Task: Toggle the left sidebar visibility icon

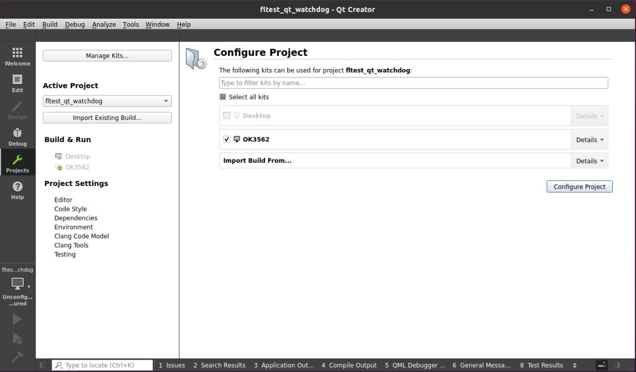Action: pyautogui.click(x=42, y=365)
